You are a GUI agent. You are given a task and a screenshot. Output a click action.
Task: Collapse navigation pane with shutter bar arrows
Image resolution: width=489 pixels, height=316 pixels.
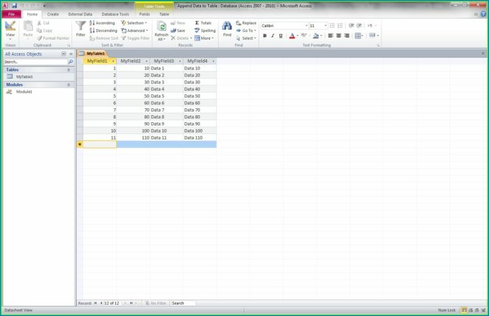tap(71, 54)
